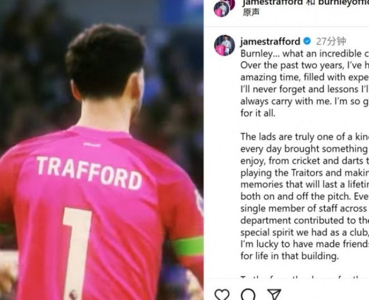Click the 原声 original audio label
This screenshot has width=369, height=300.
(251, 12)
